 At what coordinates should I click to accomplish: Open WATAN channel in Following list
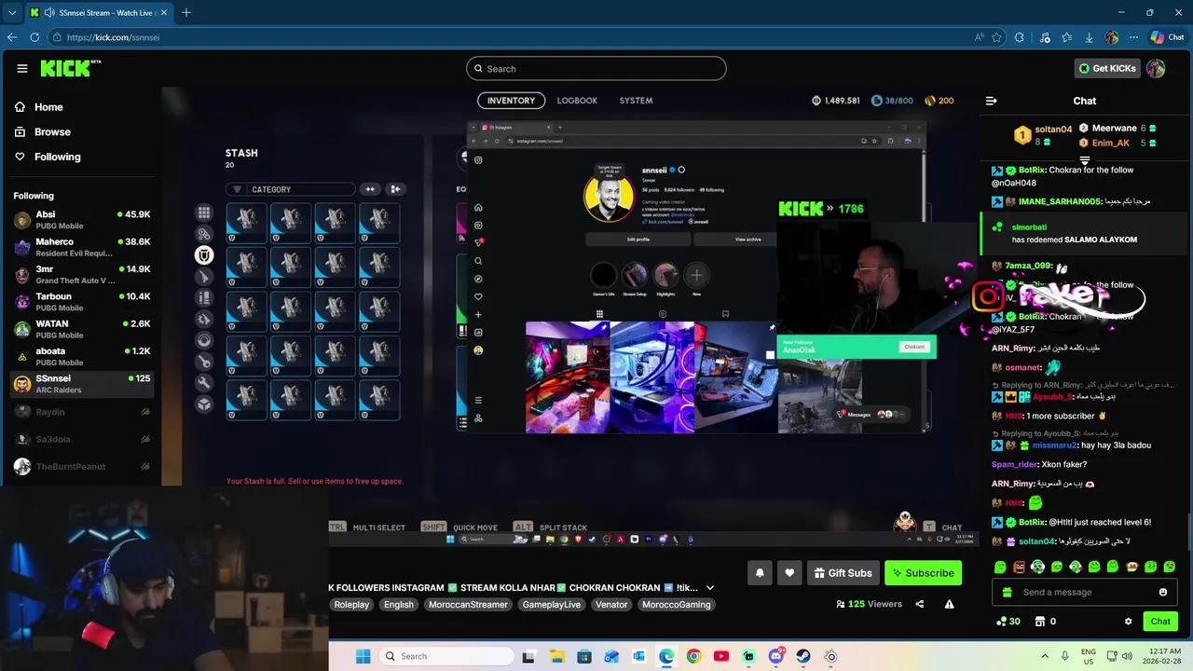tap(82, 329)
